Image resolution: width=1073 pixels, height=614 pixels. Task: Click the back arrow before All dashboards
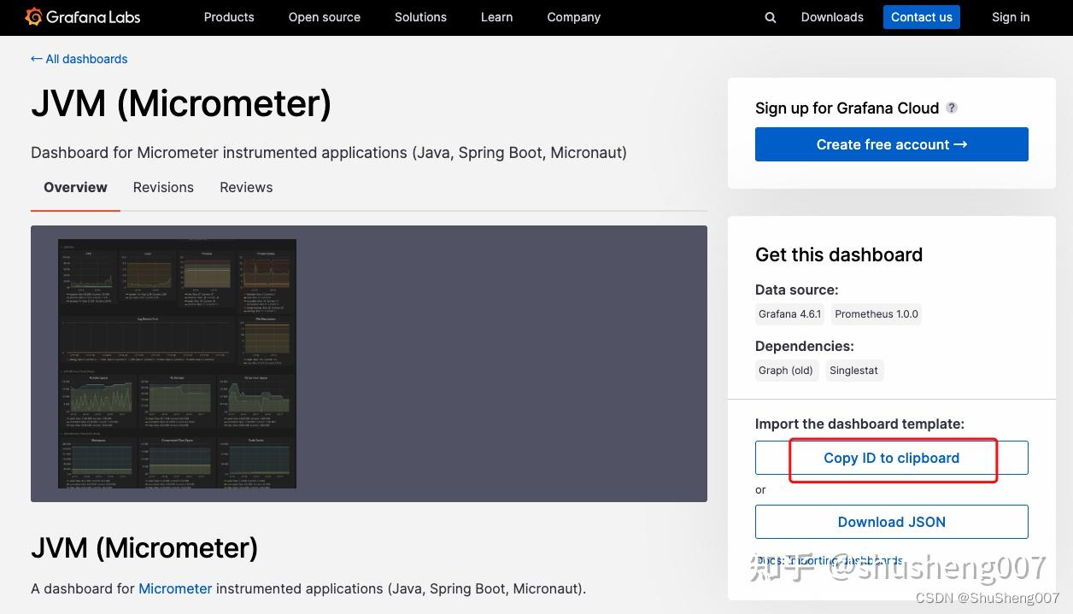[x=36, y=59]
